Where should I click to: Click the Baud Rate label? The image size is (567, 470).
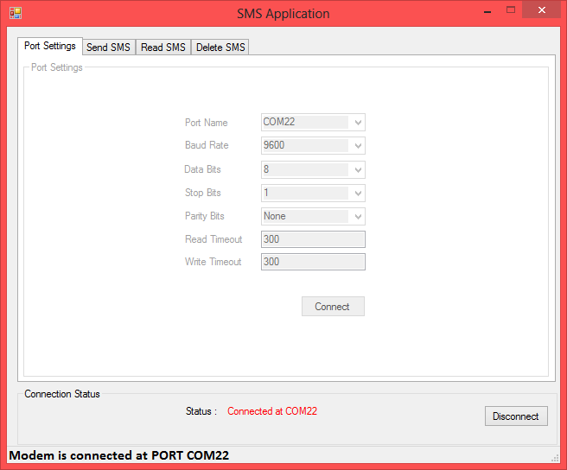(207, 145)
